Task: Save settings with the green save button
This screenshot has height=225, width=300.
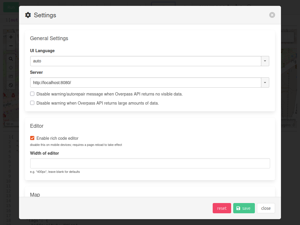Action: tap(244, 208)
